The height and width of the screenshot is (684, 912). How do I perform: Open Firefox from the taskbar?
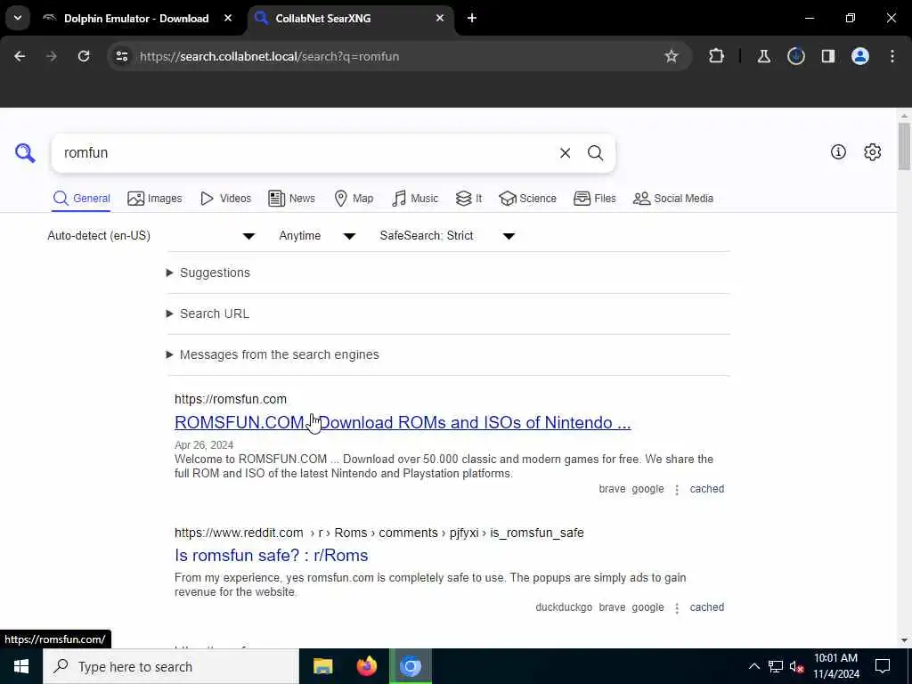[x=366, y=666]
